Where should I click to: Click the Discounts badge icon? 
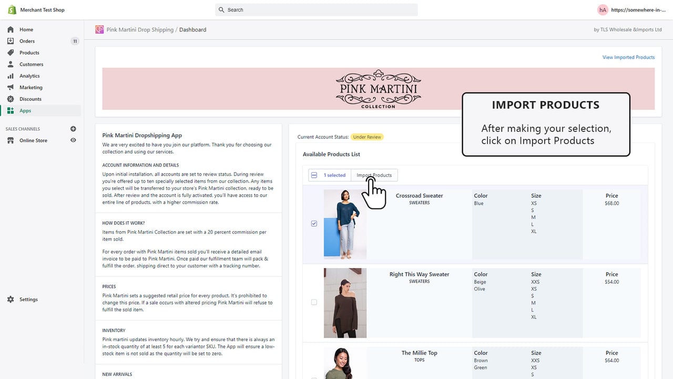[x=10, y=99]
